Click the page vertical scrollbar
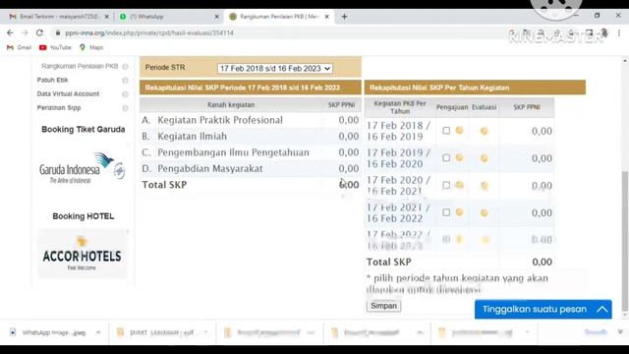Image resolution: width=629 pixels, height=354 pixels. pyautogui.click(x=625, y=241)
